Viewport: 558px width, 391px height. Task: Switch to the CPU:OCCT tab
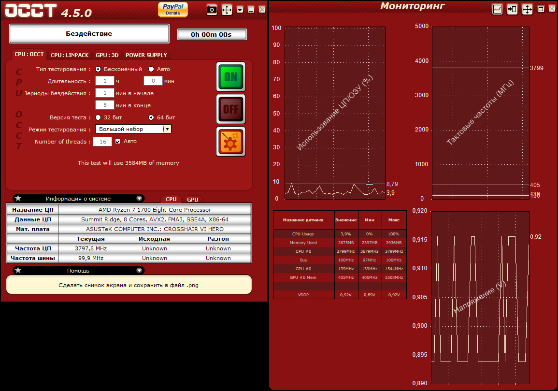click(29, 55)
